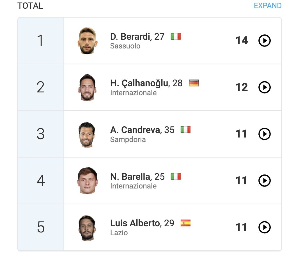Play highlights for N. Barella
This screenshot has height=261, width=294.
pyautogui.click(x=264, y=181)
